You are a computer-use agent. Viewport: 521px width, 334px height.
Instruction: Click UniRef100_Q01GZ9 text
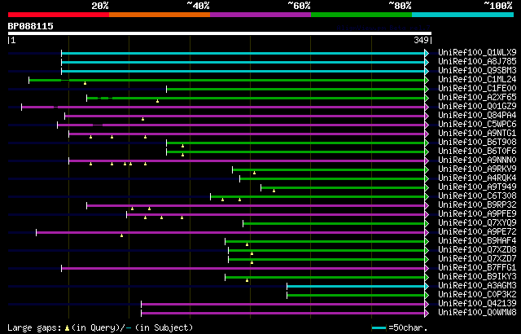pyautogui.click(x=477, y=107)
